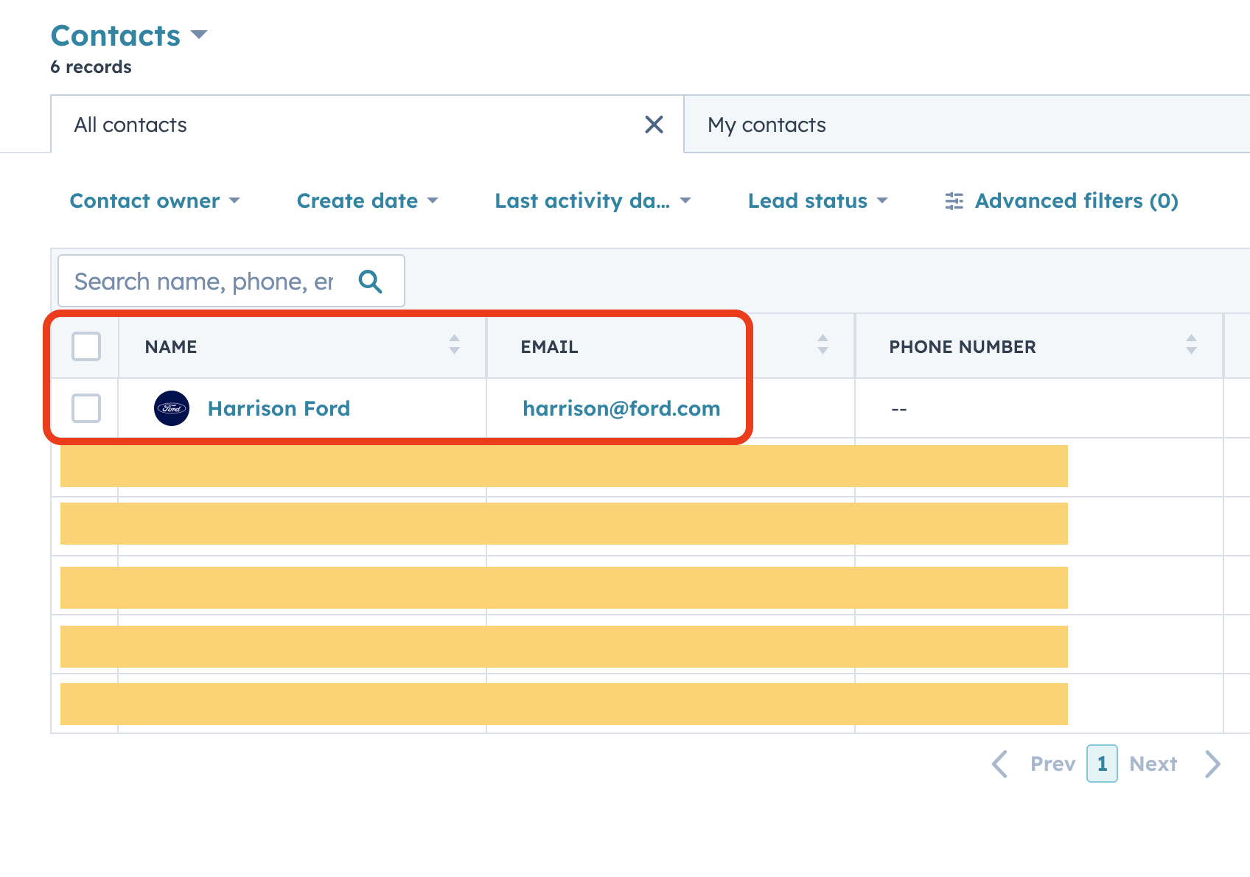The width and height of the screenshot is (1250, 877).
Task: Switch to the My contacts tab
Action: [x=767, y=125]
